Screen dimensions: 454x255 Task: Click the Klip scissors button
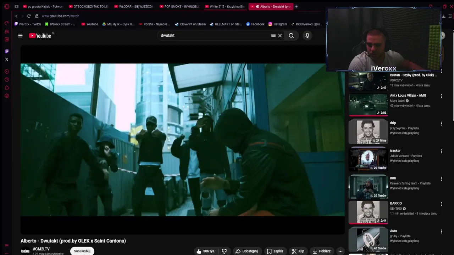298,251
